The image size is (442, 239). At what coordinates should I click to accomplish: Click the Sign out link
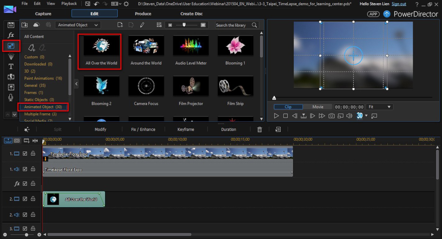(x=399, y=4)
